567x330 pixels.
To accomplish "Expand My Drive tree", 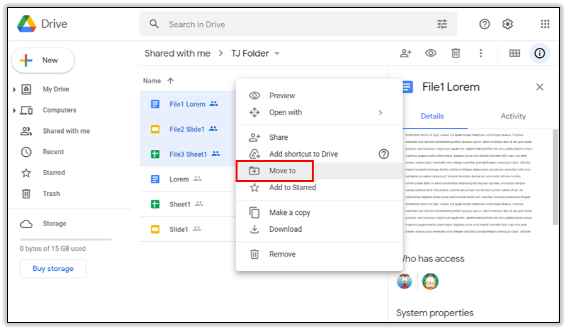I will click(14, 89).
